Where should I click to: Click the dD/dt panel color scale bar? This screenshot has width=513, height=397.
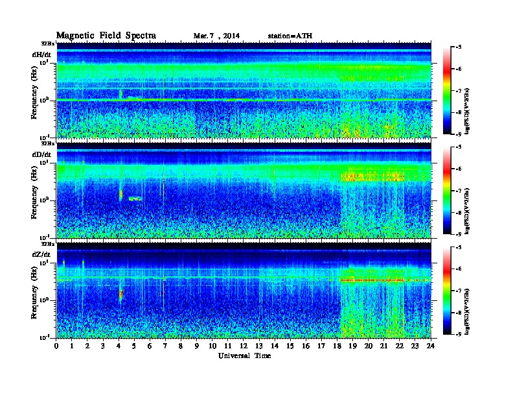click(x=447, y=191)
